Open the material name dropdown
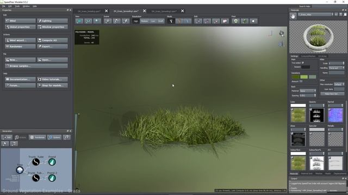The image size is (348, 195). pos(315,15)
